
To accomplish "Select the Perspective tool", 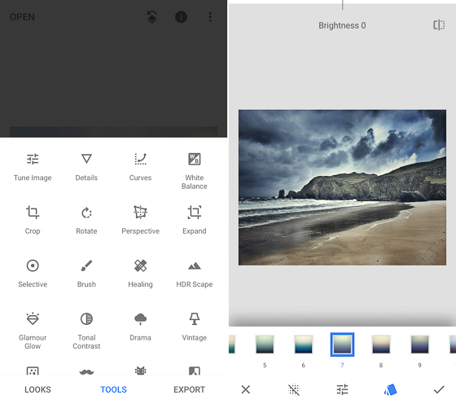I will tap(140, 220).
